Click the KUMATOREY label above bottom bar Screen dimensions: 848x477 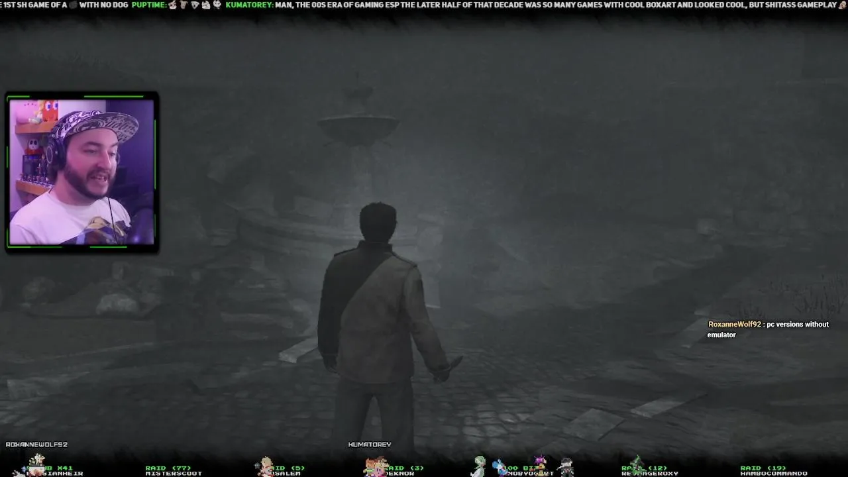[x=370, y=445]
